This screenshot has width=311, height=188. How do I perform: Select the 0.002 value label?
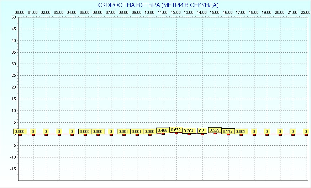(x=241, y=131)
